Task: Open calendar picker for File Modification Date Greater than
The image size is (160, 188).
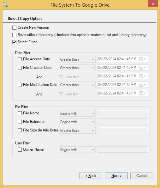Action: [143, 85]
